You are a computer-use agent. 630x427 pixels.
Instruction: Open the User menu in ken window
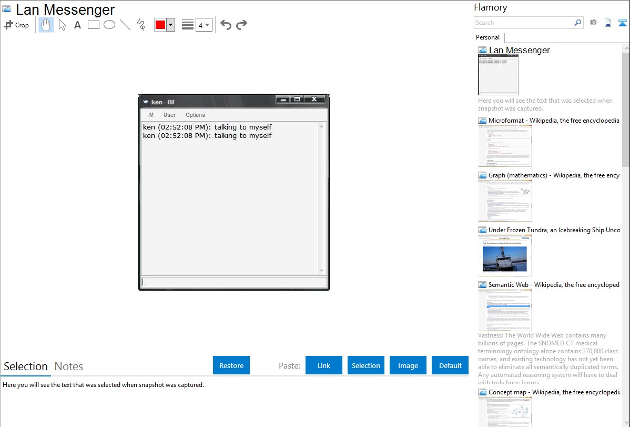(169, 115)
